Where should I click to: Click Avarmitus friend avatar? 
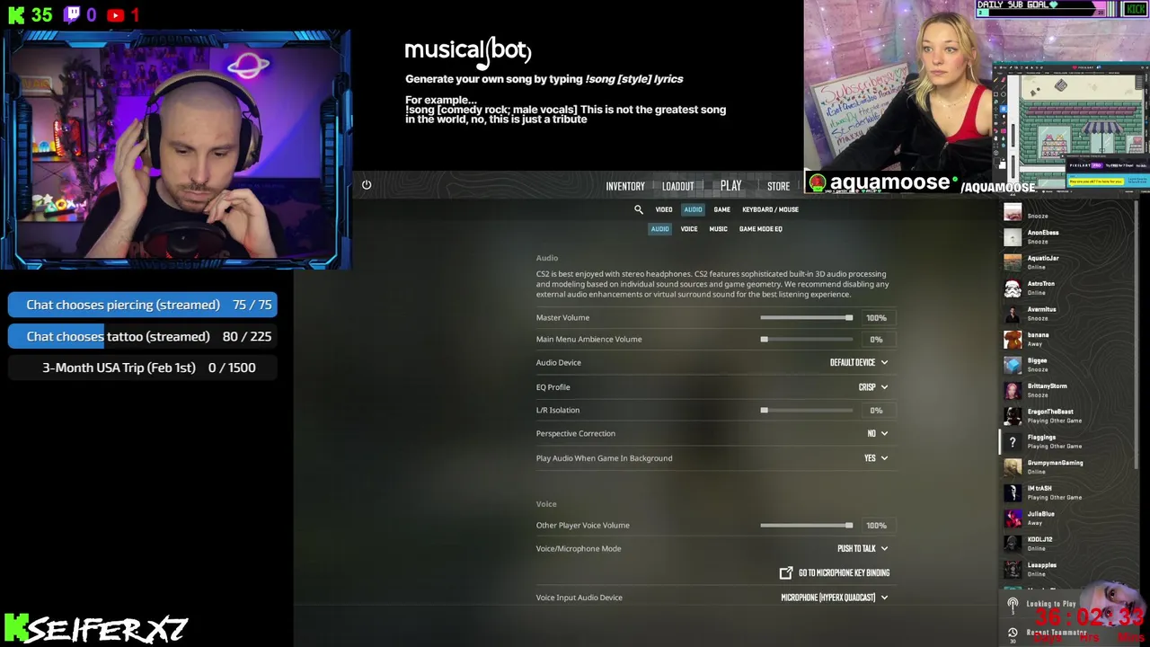(x=1013, y=314)
